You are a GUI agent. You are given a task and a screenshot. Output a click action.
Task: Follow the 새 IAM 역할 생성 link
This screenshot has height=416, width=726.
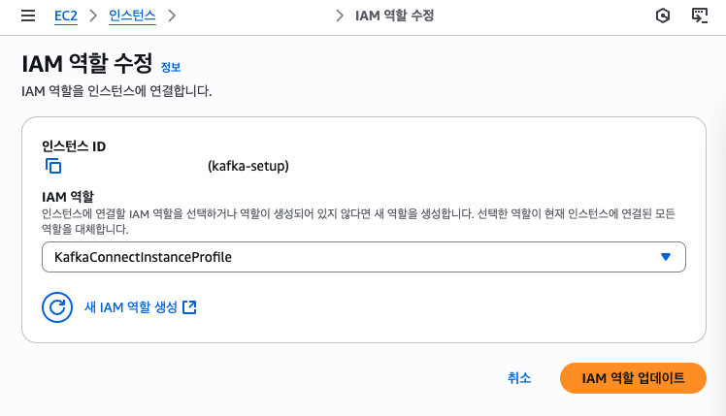pos(131,307)
